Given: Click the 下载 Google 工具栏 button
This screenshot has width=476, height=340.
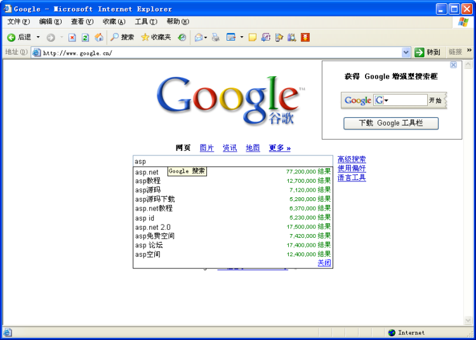Looking at the screenshot, I should (x=391, y=123).
